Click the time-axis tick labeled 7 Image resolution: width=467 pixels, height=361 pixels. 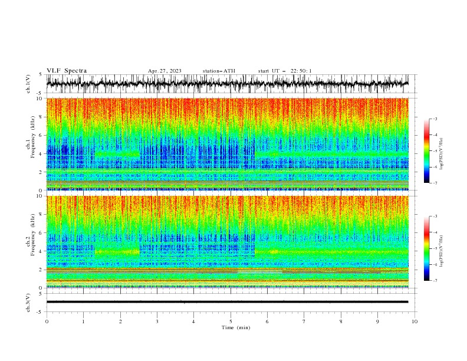click(x=304, y=321)
